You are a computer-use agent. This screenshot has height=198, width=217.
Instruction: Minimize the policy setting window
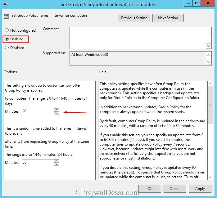(x=188, y=3)
